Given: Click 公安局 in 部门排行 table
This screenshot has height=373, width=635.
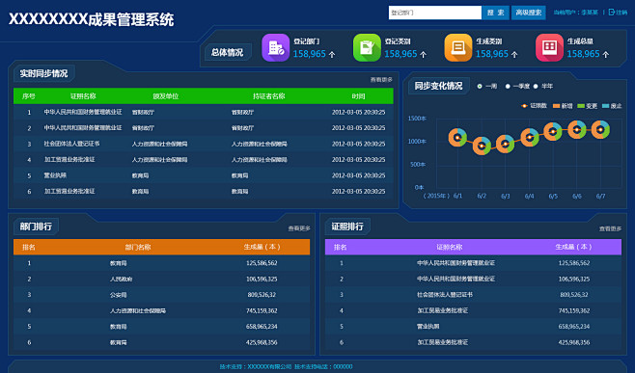Looking at the screenshot, I should click(x=119, y=295).
